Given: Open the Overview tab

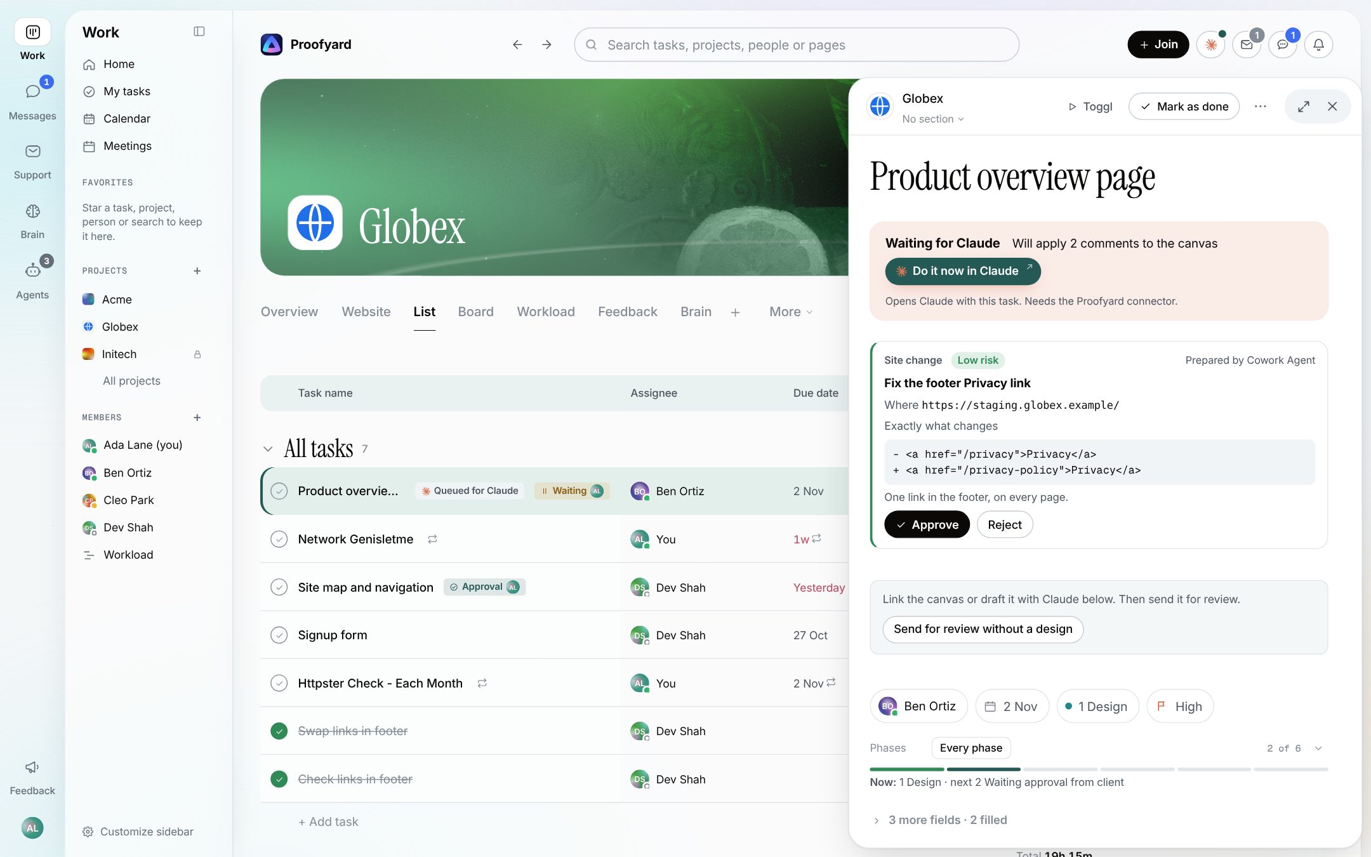Looking at the screenshot, I should click(x=289, y=312).
